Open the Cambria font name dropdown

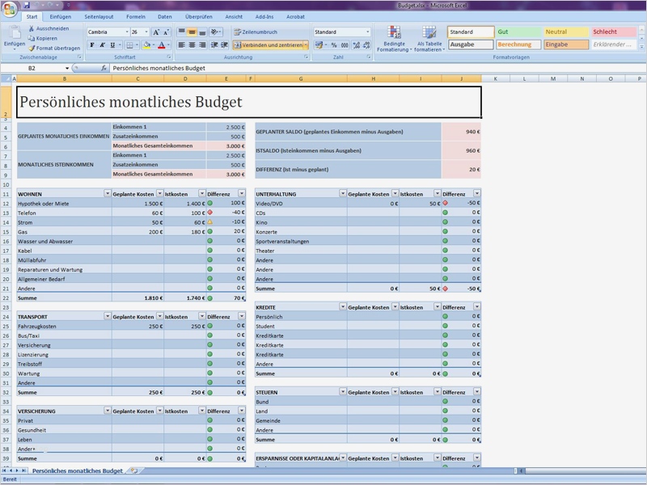127,32
